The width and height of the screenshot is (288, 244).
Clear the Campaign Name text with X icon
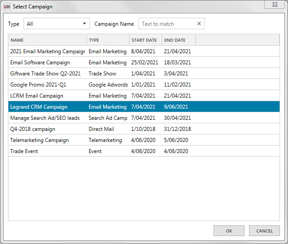point(199,24)
